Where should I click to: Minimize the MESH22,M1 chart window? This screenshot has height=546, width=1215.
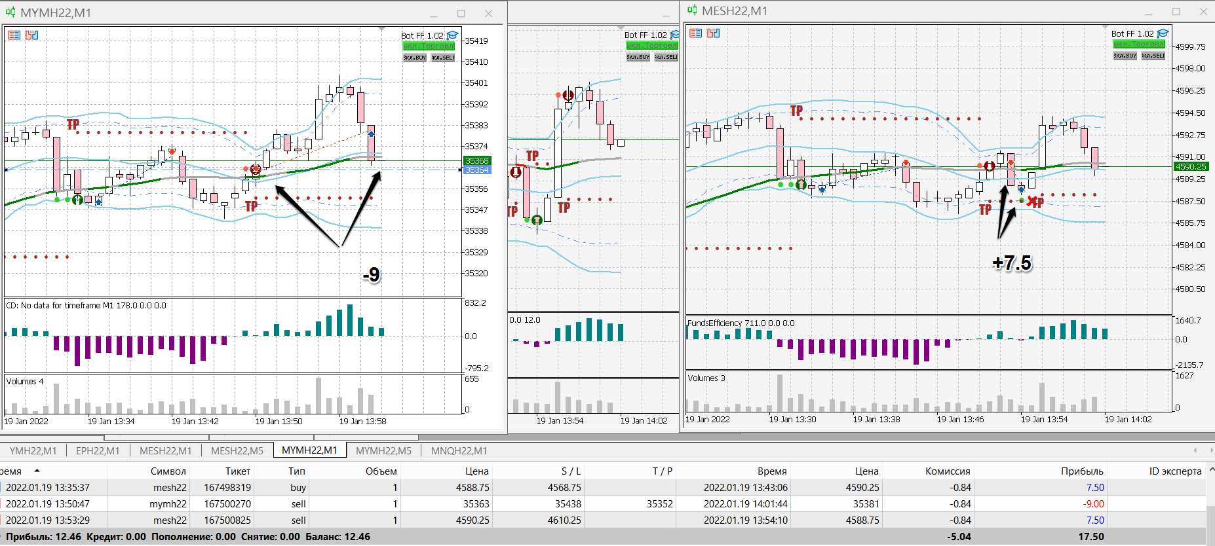(1149, 12)
